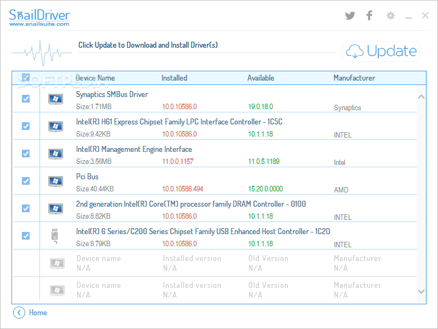The image size is (438, 329).
Task: Click Size:8.82KB text
Action: 93,216
